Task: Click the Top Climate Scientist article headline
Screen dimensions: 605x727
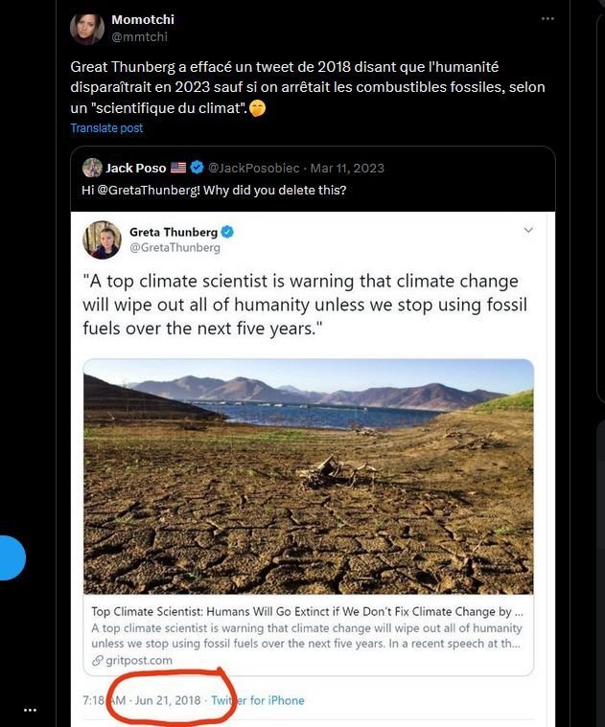Action: pos(307,611)
